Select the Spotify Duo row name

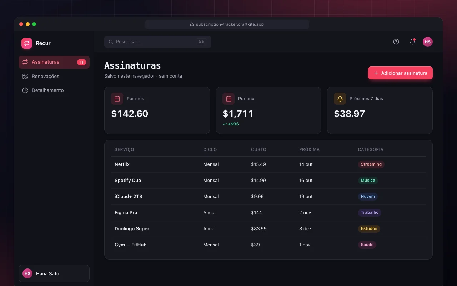tap(128, 181)
